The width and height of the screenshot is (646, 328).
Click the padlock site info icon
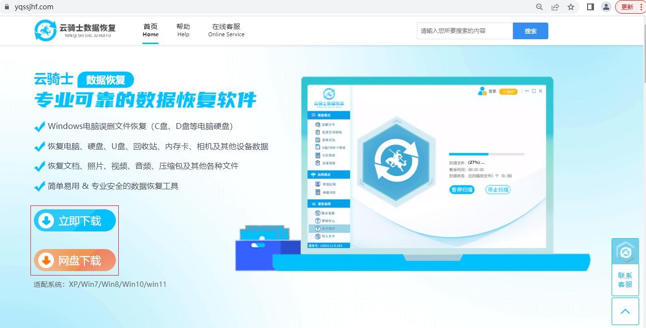(6, 7)
